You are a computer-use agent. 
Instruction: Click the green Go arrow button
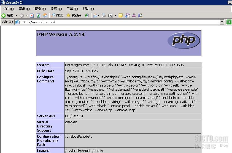point(229,22)
